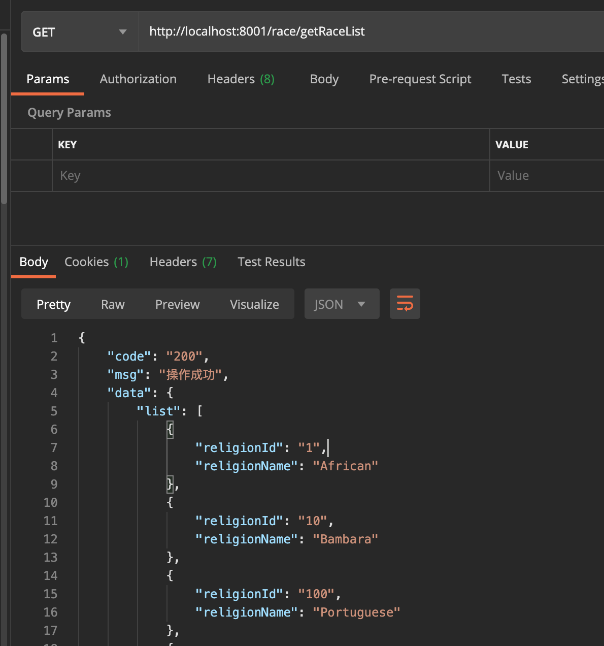Switch response view to Preview
This screenshot has height=646, width=604.
[x=178, y=304]
